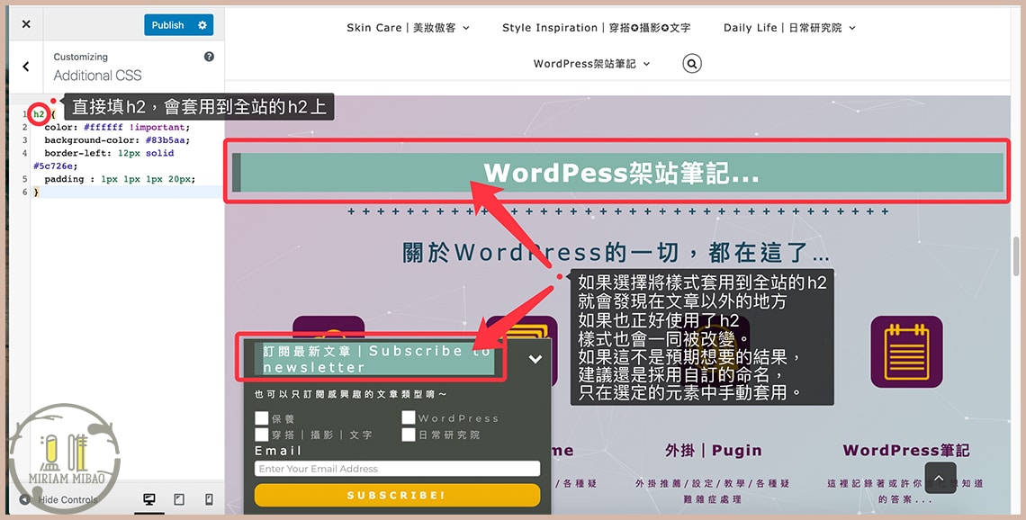Check the WordPress checkbox

[409, 417]
